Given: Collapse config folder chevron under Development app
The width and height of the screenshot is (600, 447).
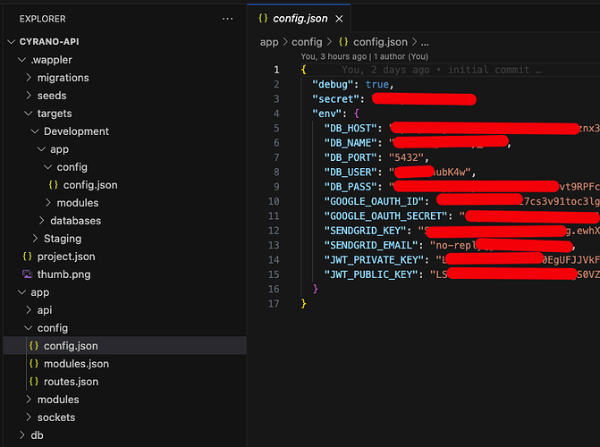Looking at the screenshot, I should (x=47, y=167).
